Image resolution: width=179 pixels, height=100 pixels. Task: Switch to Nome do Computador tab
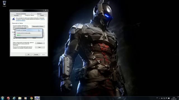pos(21,14)
